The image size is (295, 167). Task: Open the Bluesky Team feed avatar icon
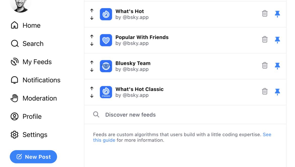click(x=106, y=66)
